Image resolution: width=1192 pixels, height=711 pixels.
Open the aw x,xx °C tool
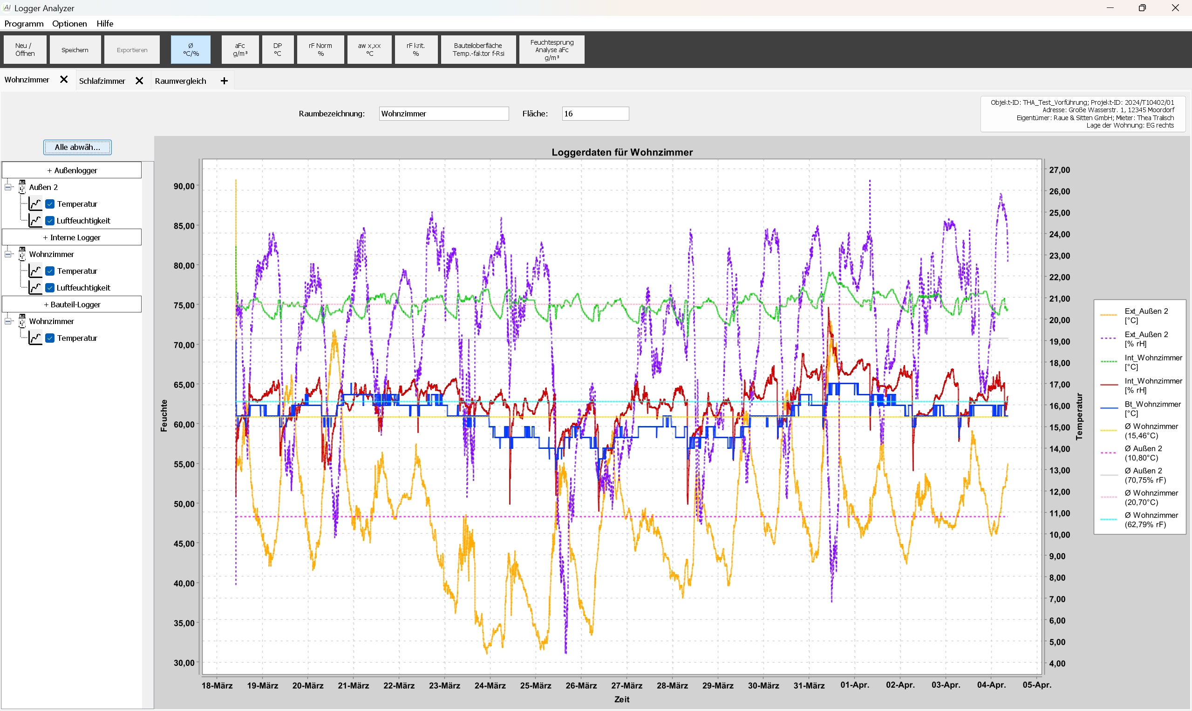(x=369, y=49)
